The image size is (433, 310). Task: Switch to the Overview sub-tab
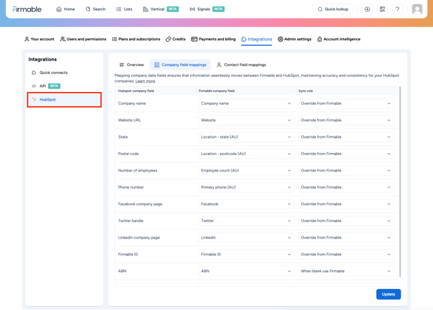pyautogui.click(x=132, y=65)
